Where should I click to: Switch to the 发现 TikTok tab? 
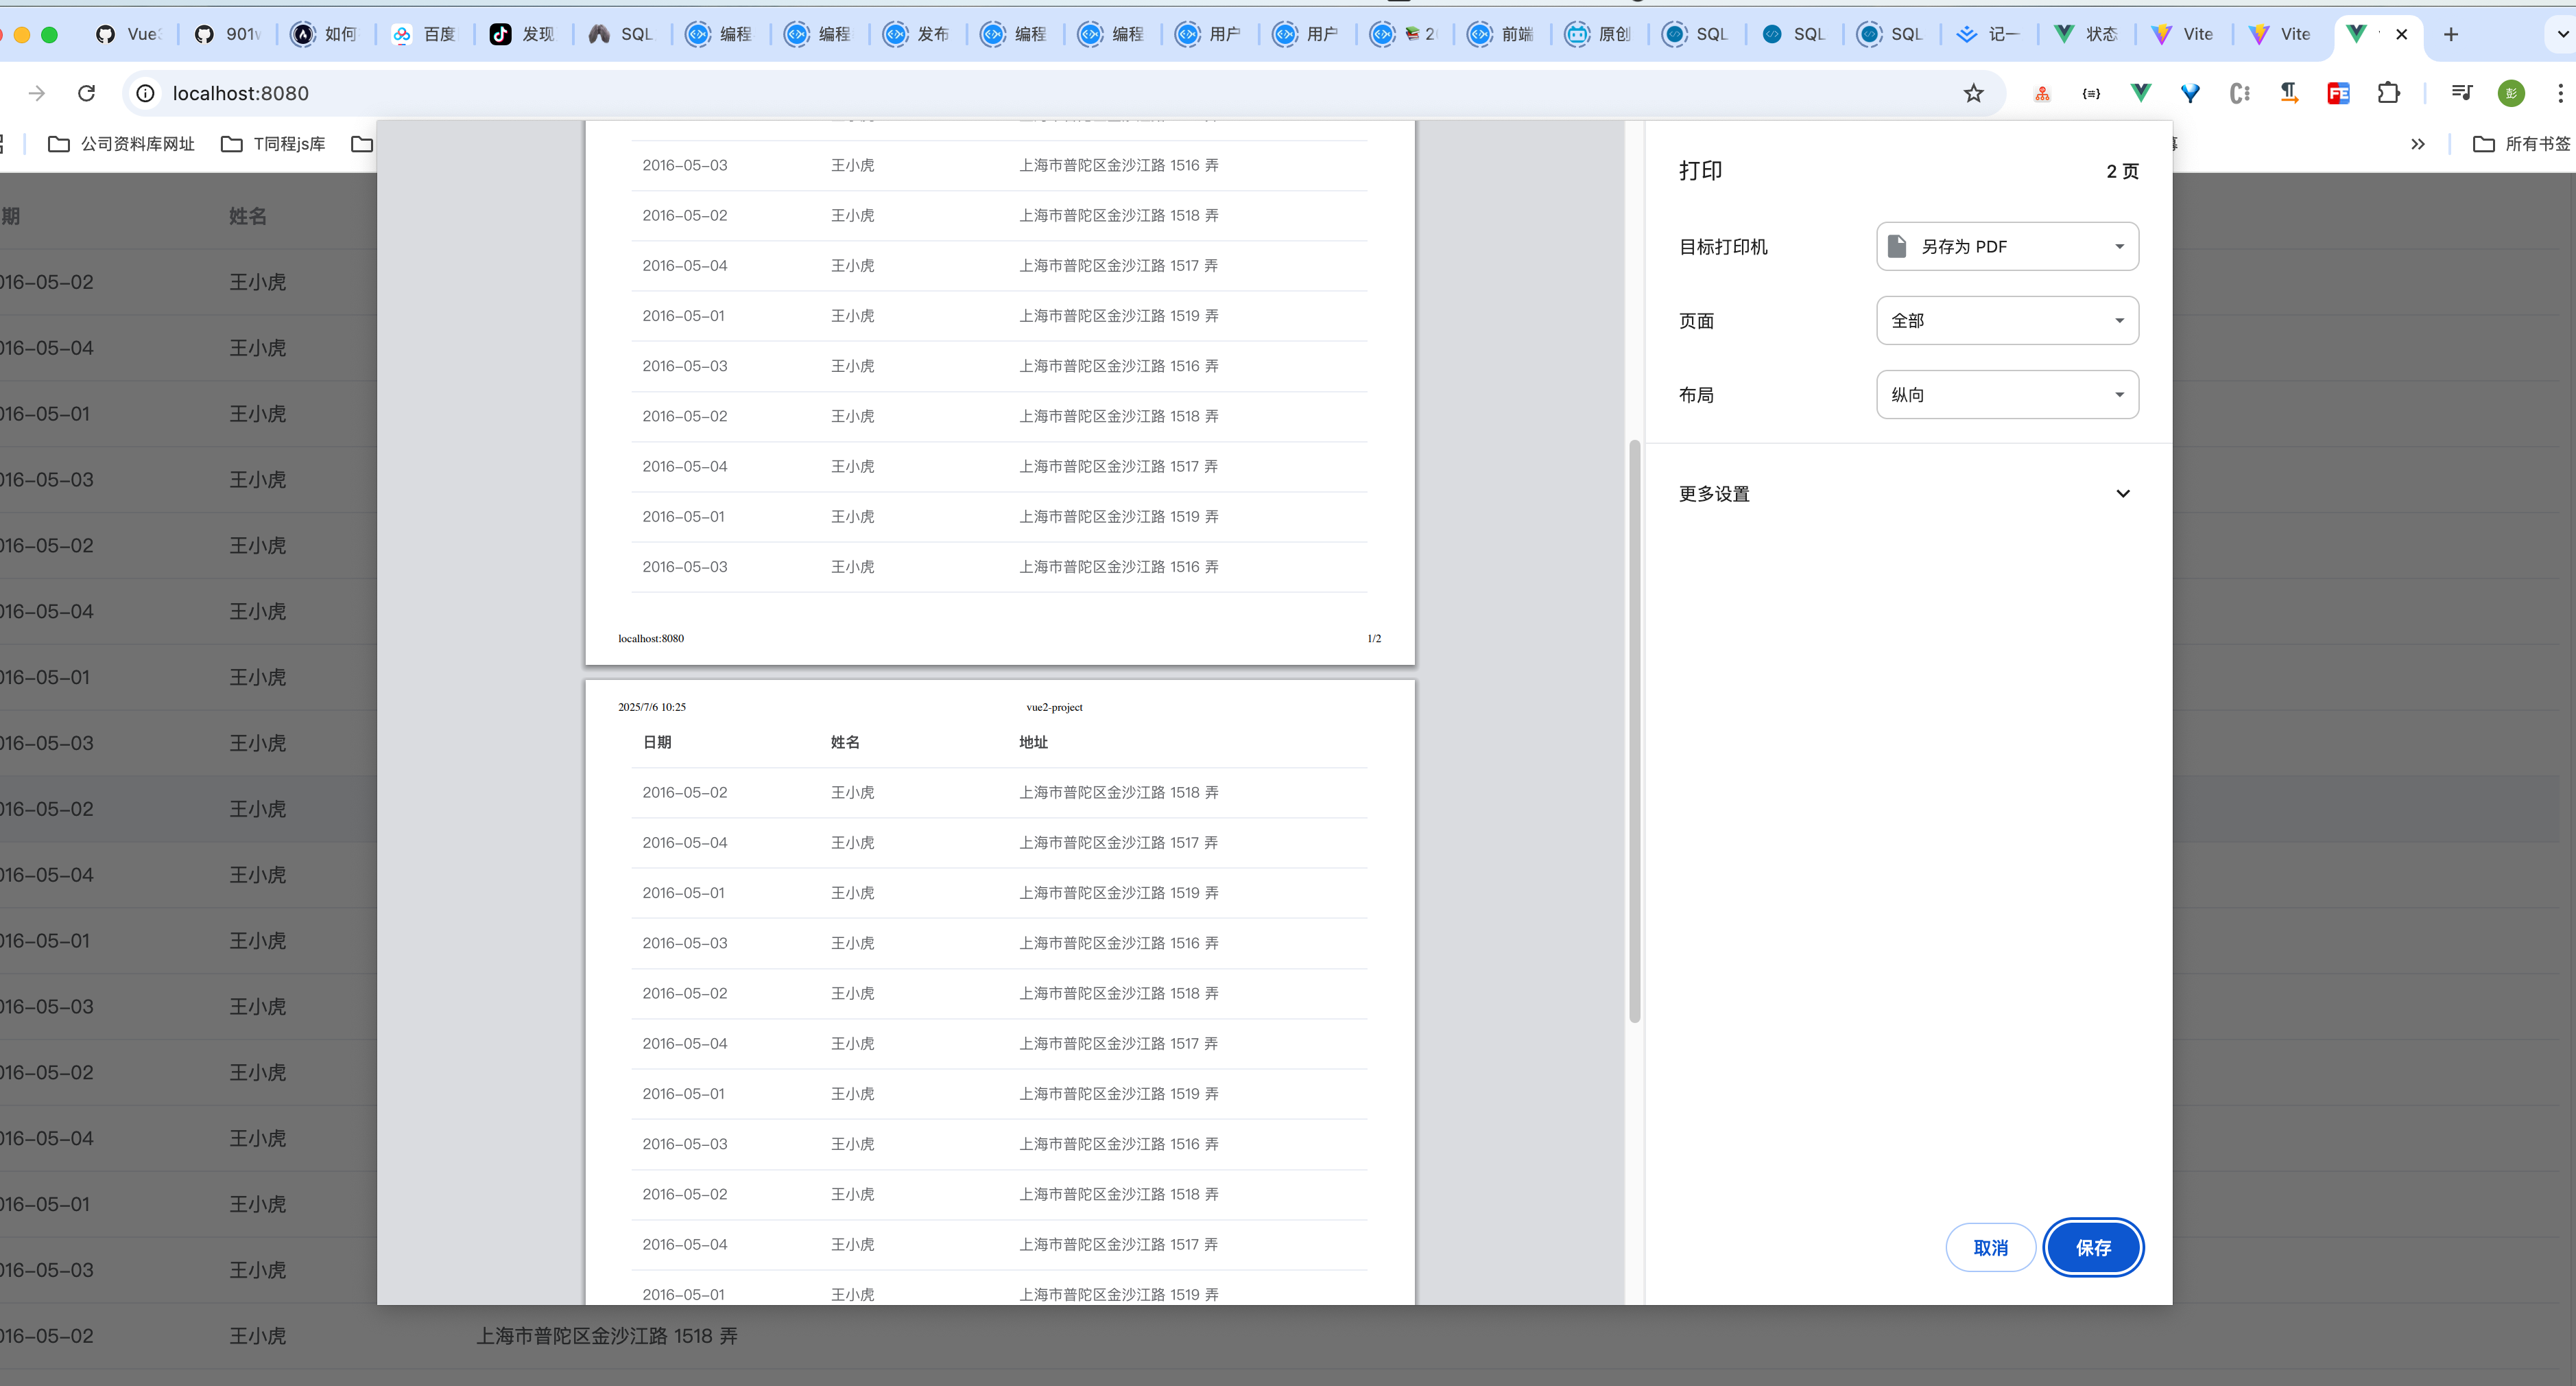coord(522,34)
